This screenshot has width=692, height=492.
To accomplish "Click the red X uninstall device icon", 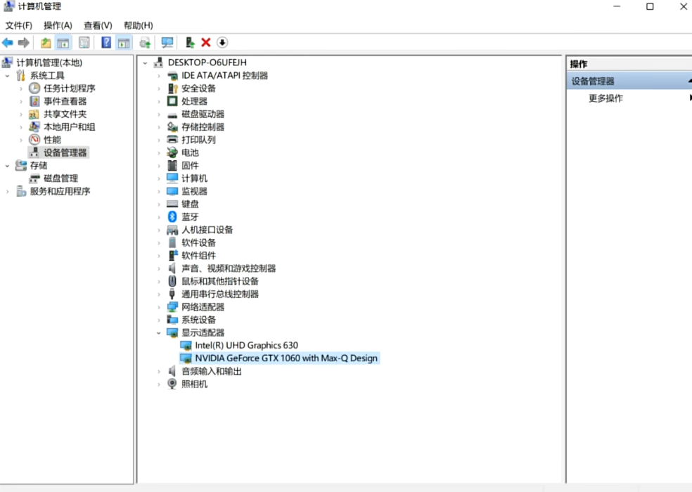I will tap(206, 43).
